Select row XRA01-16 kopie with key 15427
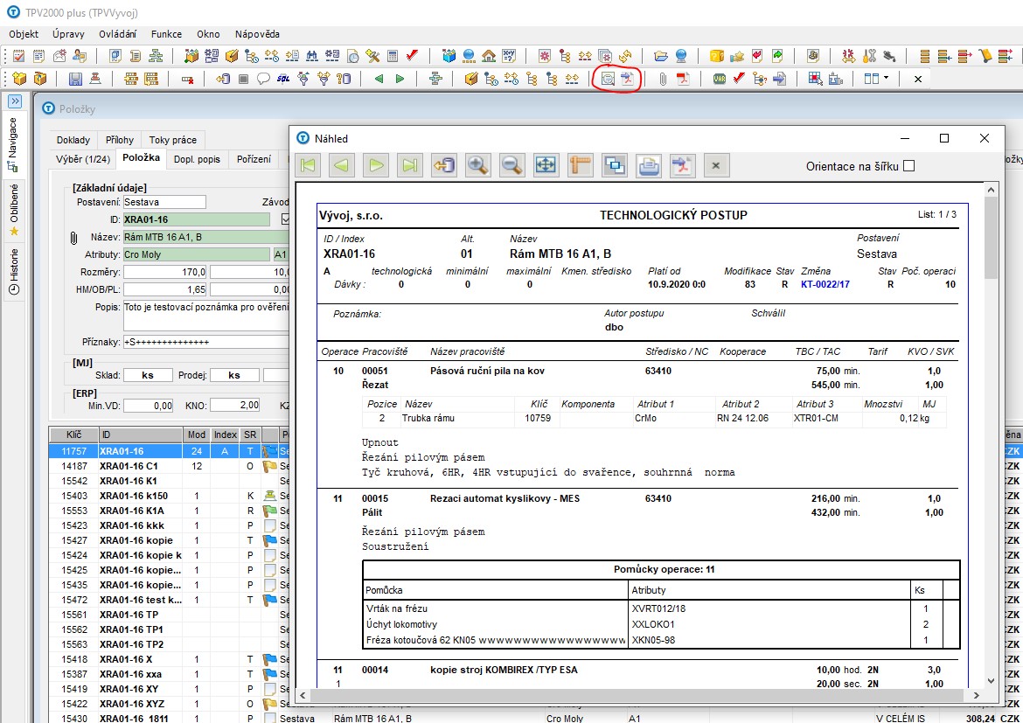 pyautogui.click(x=170, y=540)
